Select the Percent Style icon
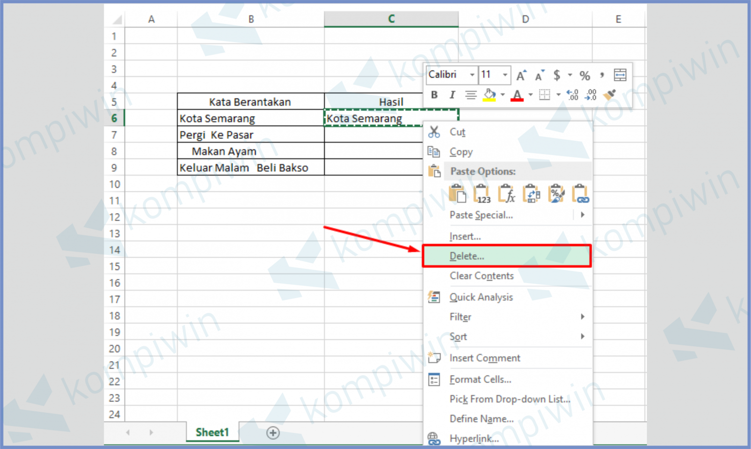The height and width of the screenshot is (449, 751). tap(585, 75)
